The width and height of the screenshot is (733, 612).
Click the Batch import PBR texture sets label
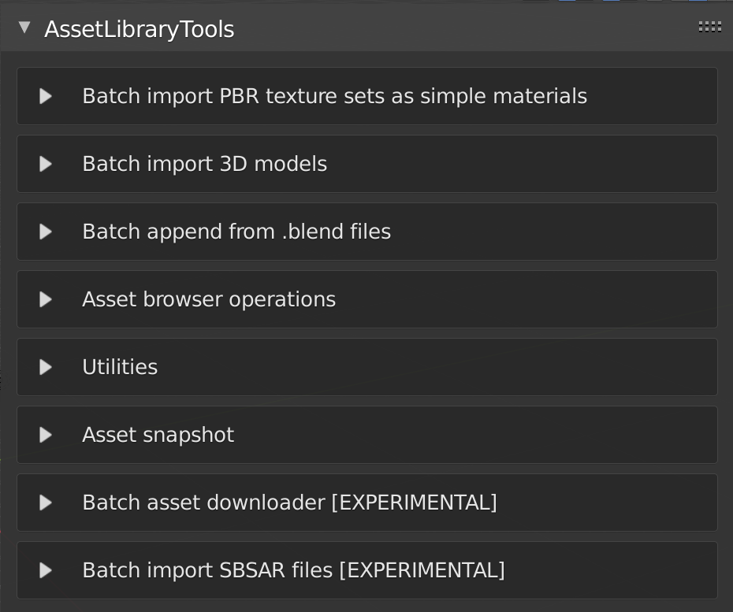(x=334, y=96)
